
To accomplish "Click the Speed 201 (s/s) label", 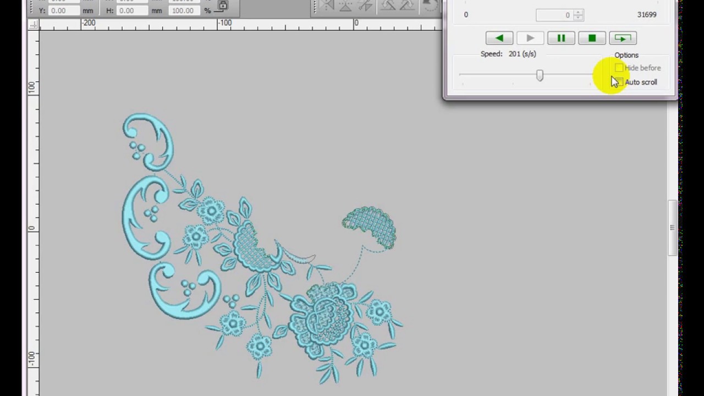I will coord(508,54).
